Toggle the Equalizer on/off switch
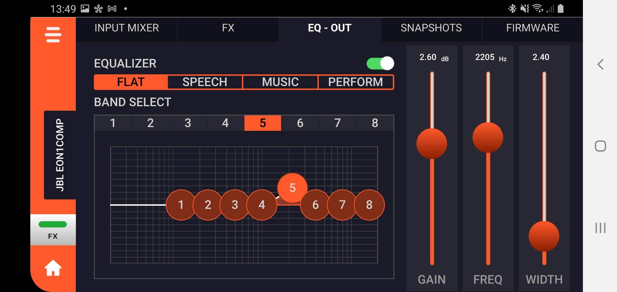This screenshot has width=617, height=292. [380, 64]
